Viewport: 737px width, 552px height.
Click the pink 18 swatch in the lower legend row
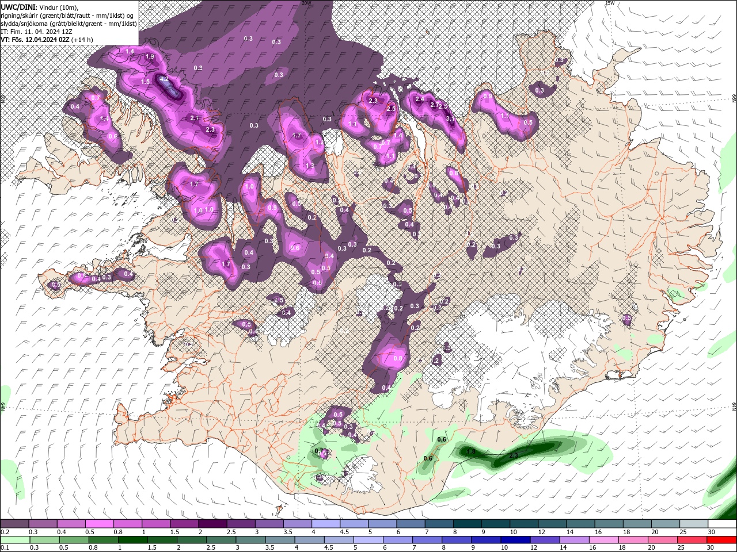(632, 540)
